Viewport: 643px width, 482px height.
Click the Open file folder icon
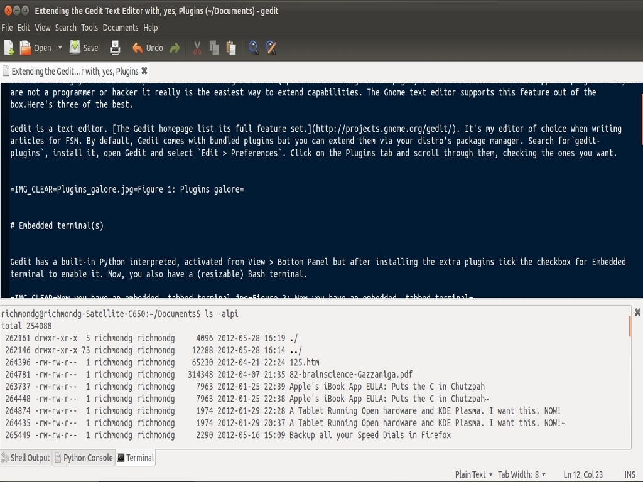click(25, 48)
